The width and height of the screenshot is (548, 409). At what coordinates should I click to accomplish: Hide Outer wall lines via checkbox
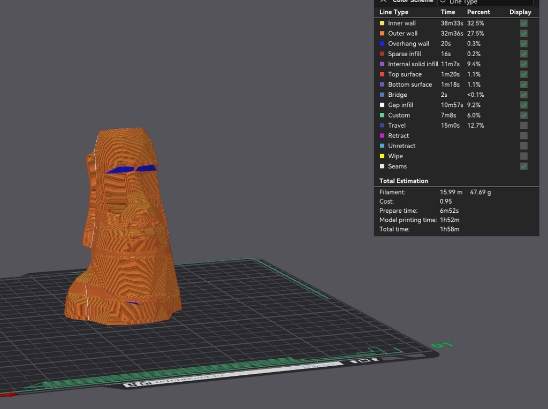pyautogui.click(x=523, y=34)
